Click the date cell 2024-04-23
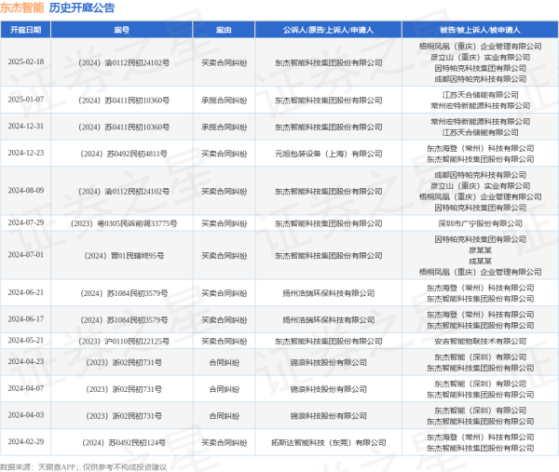 click(26, 361)
